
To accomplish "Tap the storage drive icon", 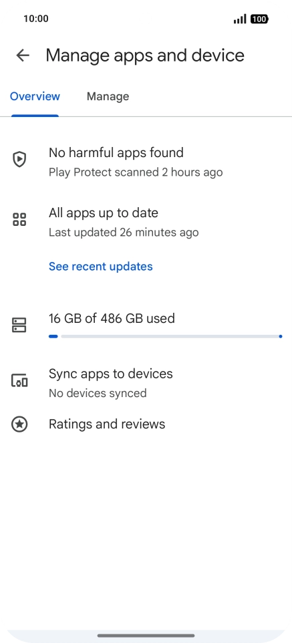I will tap(19, 326).
